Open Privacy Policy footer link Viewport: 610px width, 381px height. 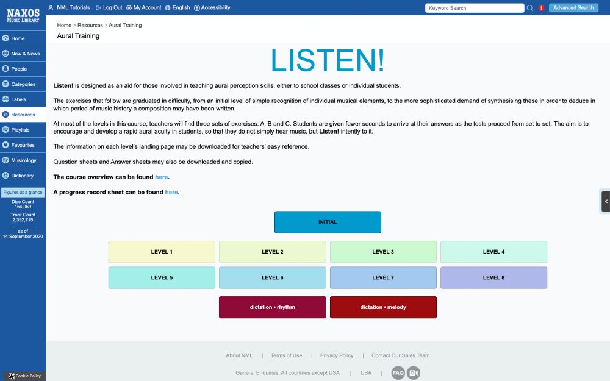(337, 355)
